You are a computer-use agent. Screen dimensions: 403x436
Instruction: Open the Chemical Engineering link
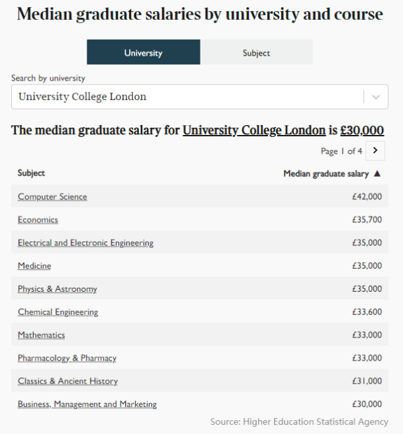pos(58,312)
